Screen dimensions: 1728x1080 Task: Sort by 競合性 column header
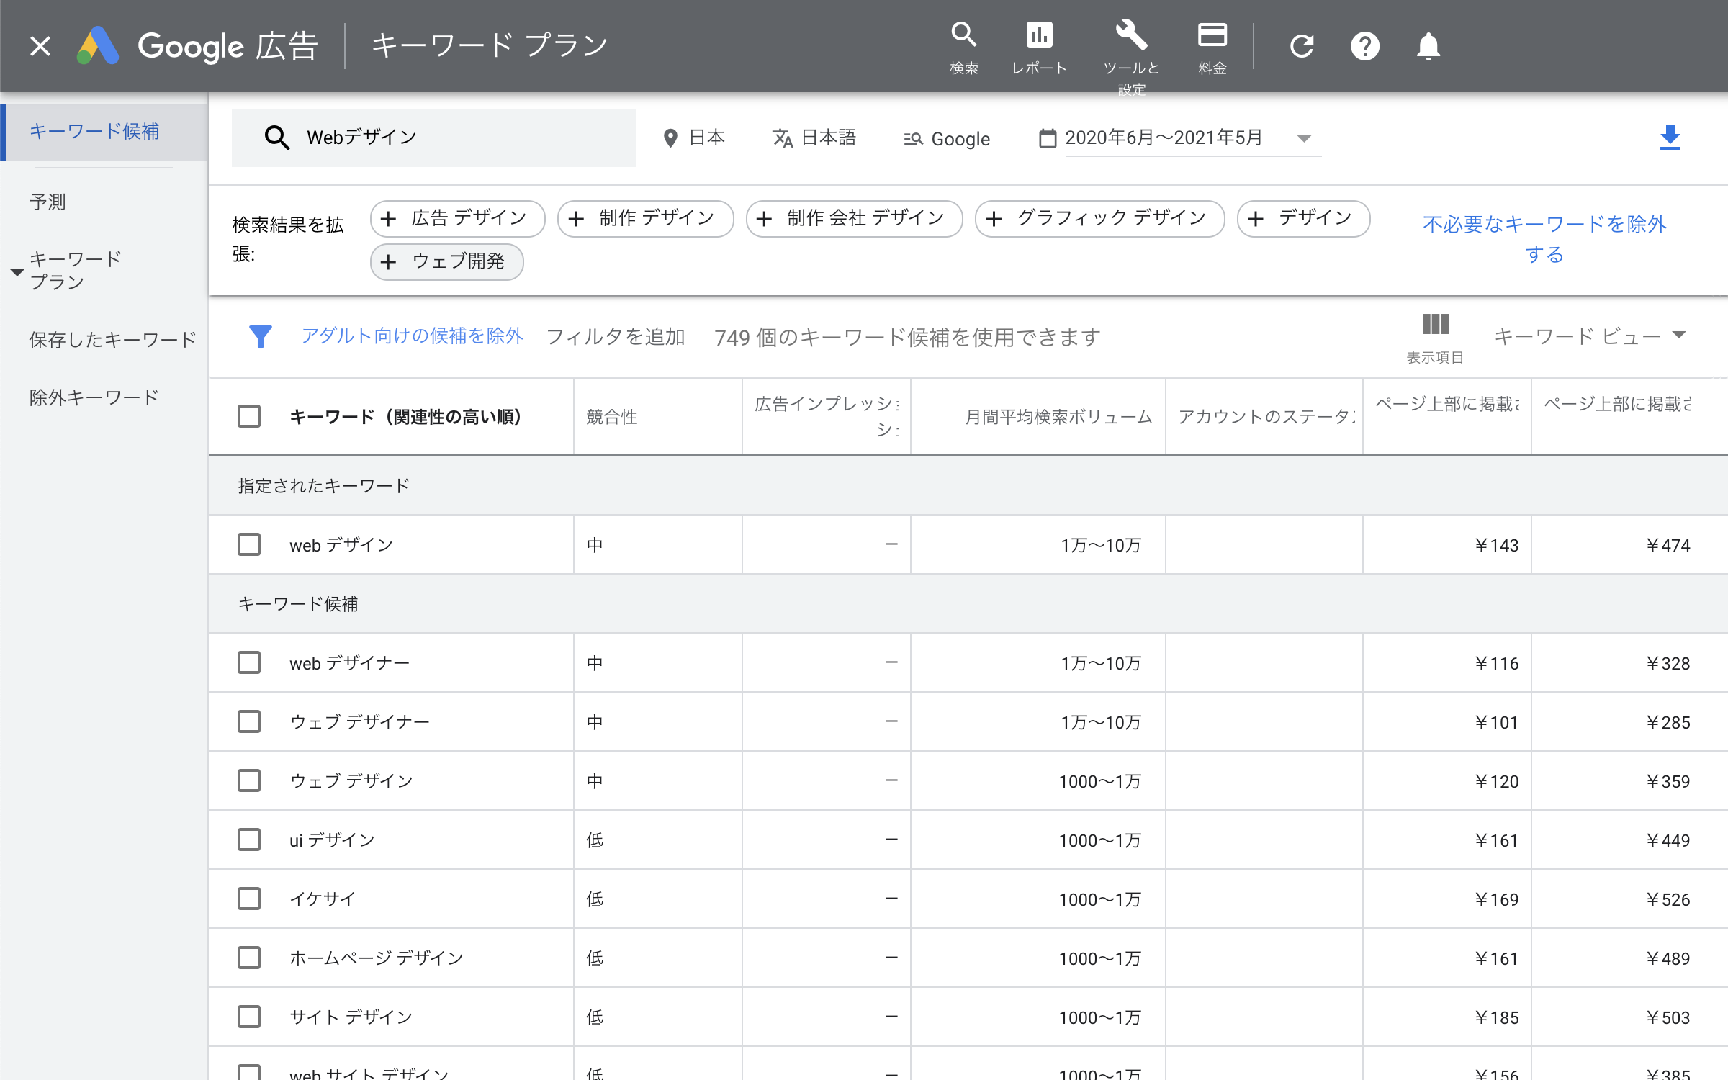pos(612,417)
